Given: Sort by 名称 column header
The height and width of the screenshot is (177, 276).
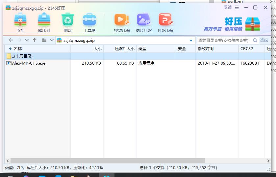Looking at the screenshot, I should 38,49.
